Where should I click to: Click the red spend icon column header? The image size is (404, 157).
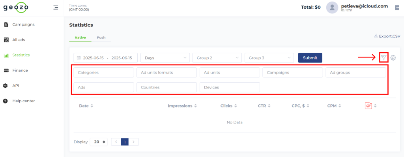pyautogui.click(x=368, y=105)
